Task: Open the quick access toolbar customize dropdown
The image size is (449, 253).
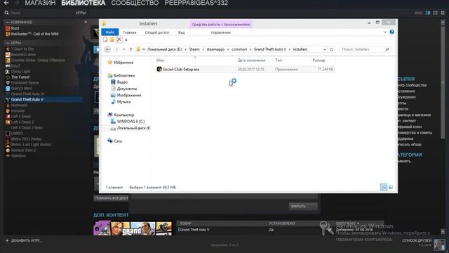Action: coord(126,40)
